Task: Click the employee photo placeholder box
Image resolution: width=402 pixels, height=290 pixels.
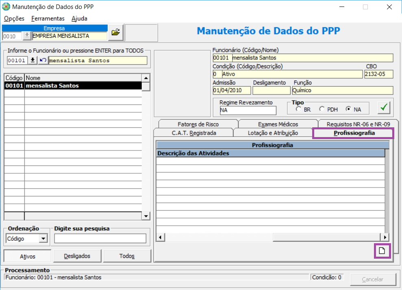Action: [182, 84]
